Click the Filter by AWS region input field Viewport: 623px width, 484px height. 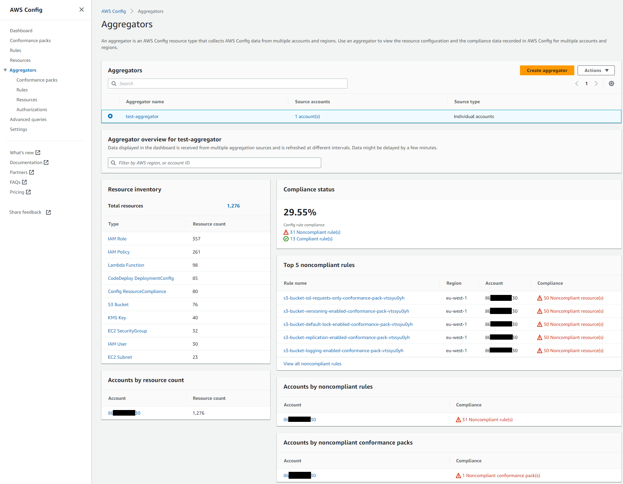pyautogui.click(x=214, y=162)
